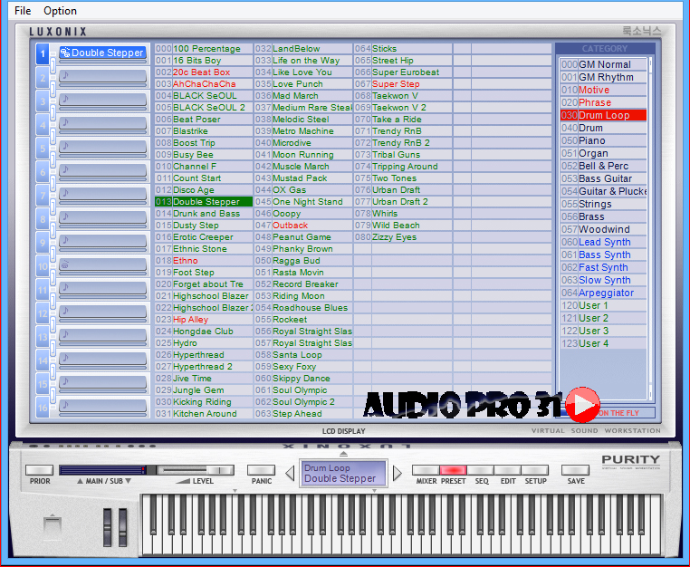Open the File menu
Image resolution: width=690 pixels, height=567 pixels.
[x=23, y=11]
